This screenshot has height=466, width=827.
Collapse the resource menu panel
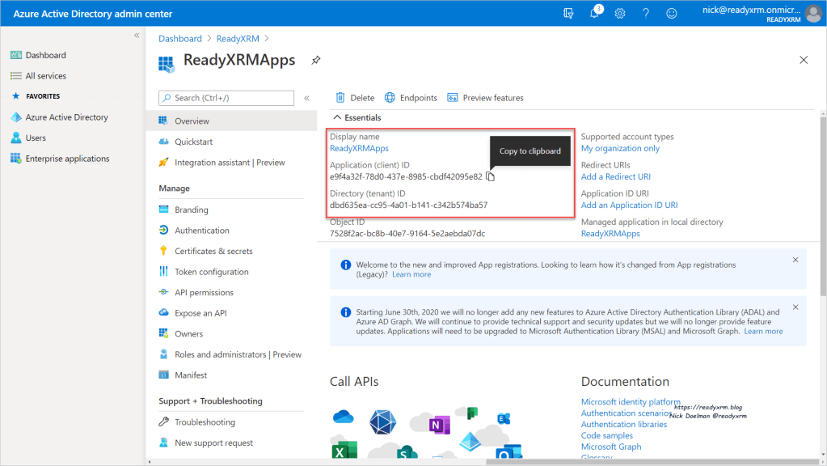coord(306,98)
